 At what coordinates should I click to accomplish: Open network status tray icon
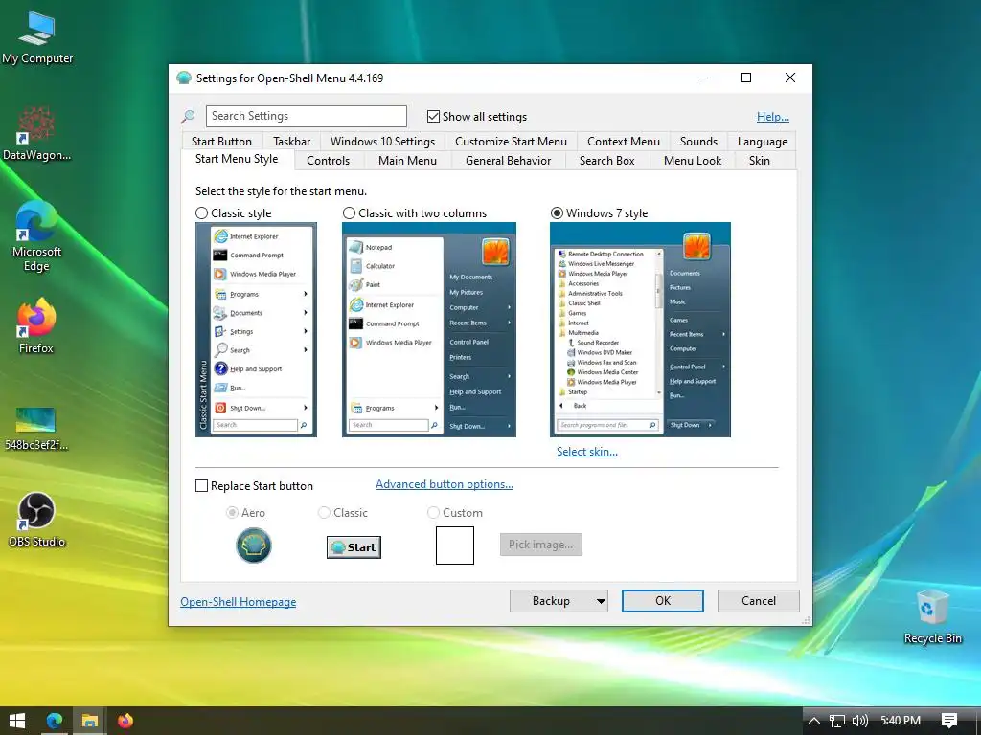(837, 721)
